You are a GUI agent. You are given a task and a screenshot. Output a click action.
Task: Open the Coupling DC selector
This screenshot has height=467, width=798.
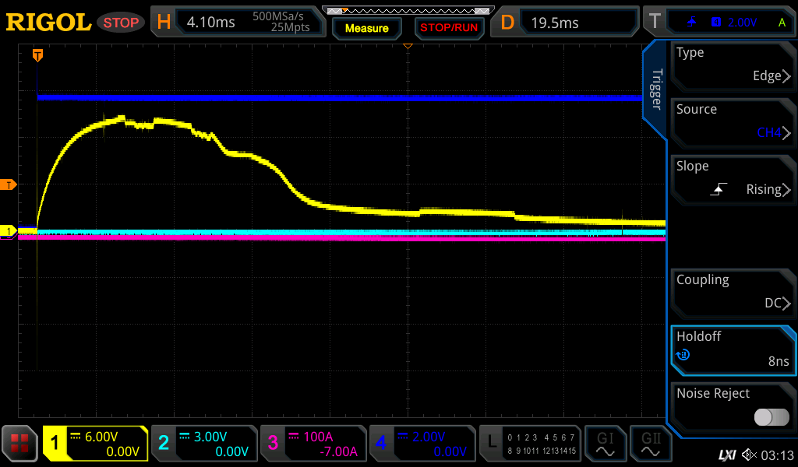pos(733,293)
